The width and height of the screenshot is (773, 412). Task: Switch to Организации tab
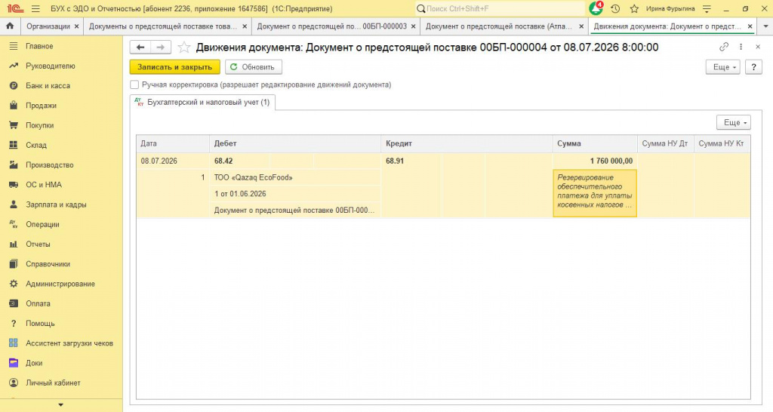tap(48, 26)
